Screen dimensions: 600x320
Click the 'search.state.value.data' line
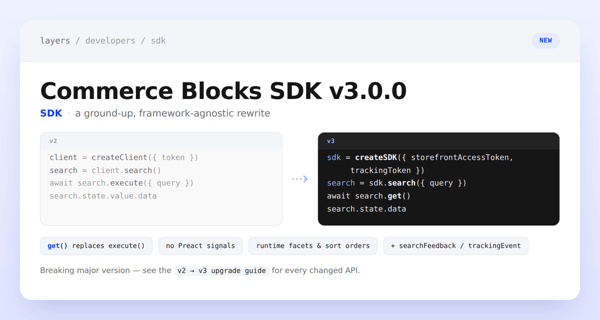103,196
